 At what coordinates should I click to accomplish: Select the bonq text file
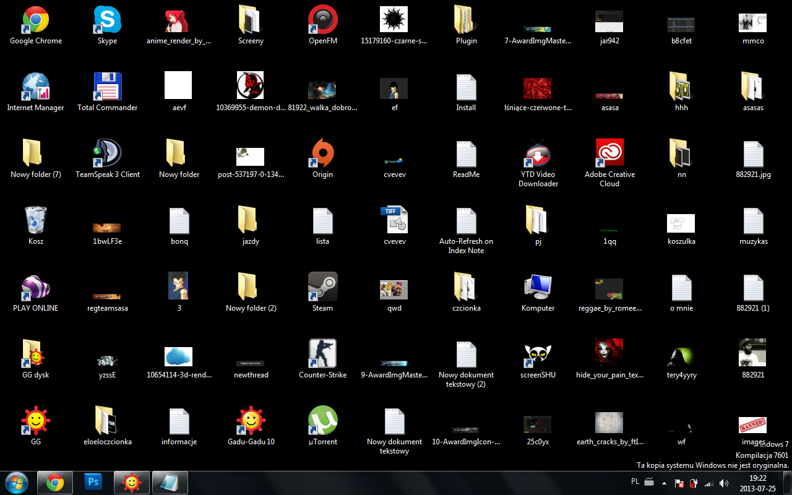click(x=179, y=221)
